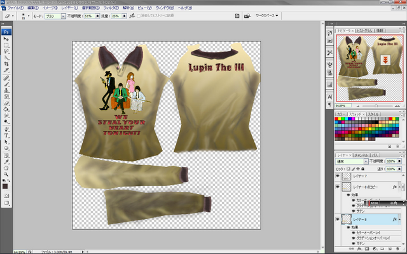Select the Crop tool
This screenshot has width=407, height=254.
coord(6,64)
